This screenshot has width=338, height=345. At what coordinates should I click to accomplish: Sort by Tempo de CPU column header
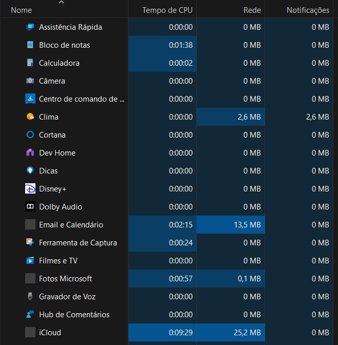(x=167, y=10)
